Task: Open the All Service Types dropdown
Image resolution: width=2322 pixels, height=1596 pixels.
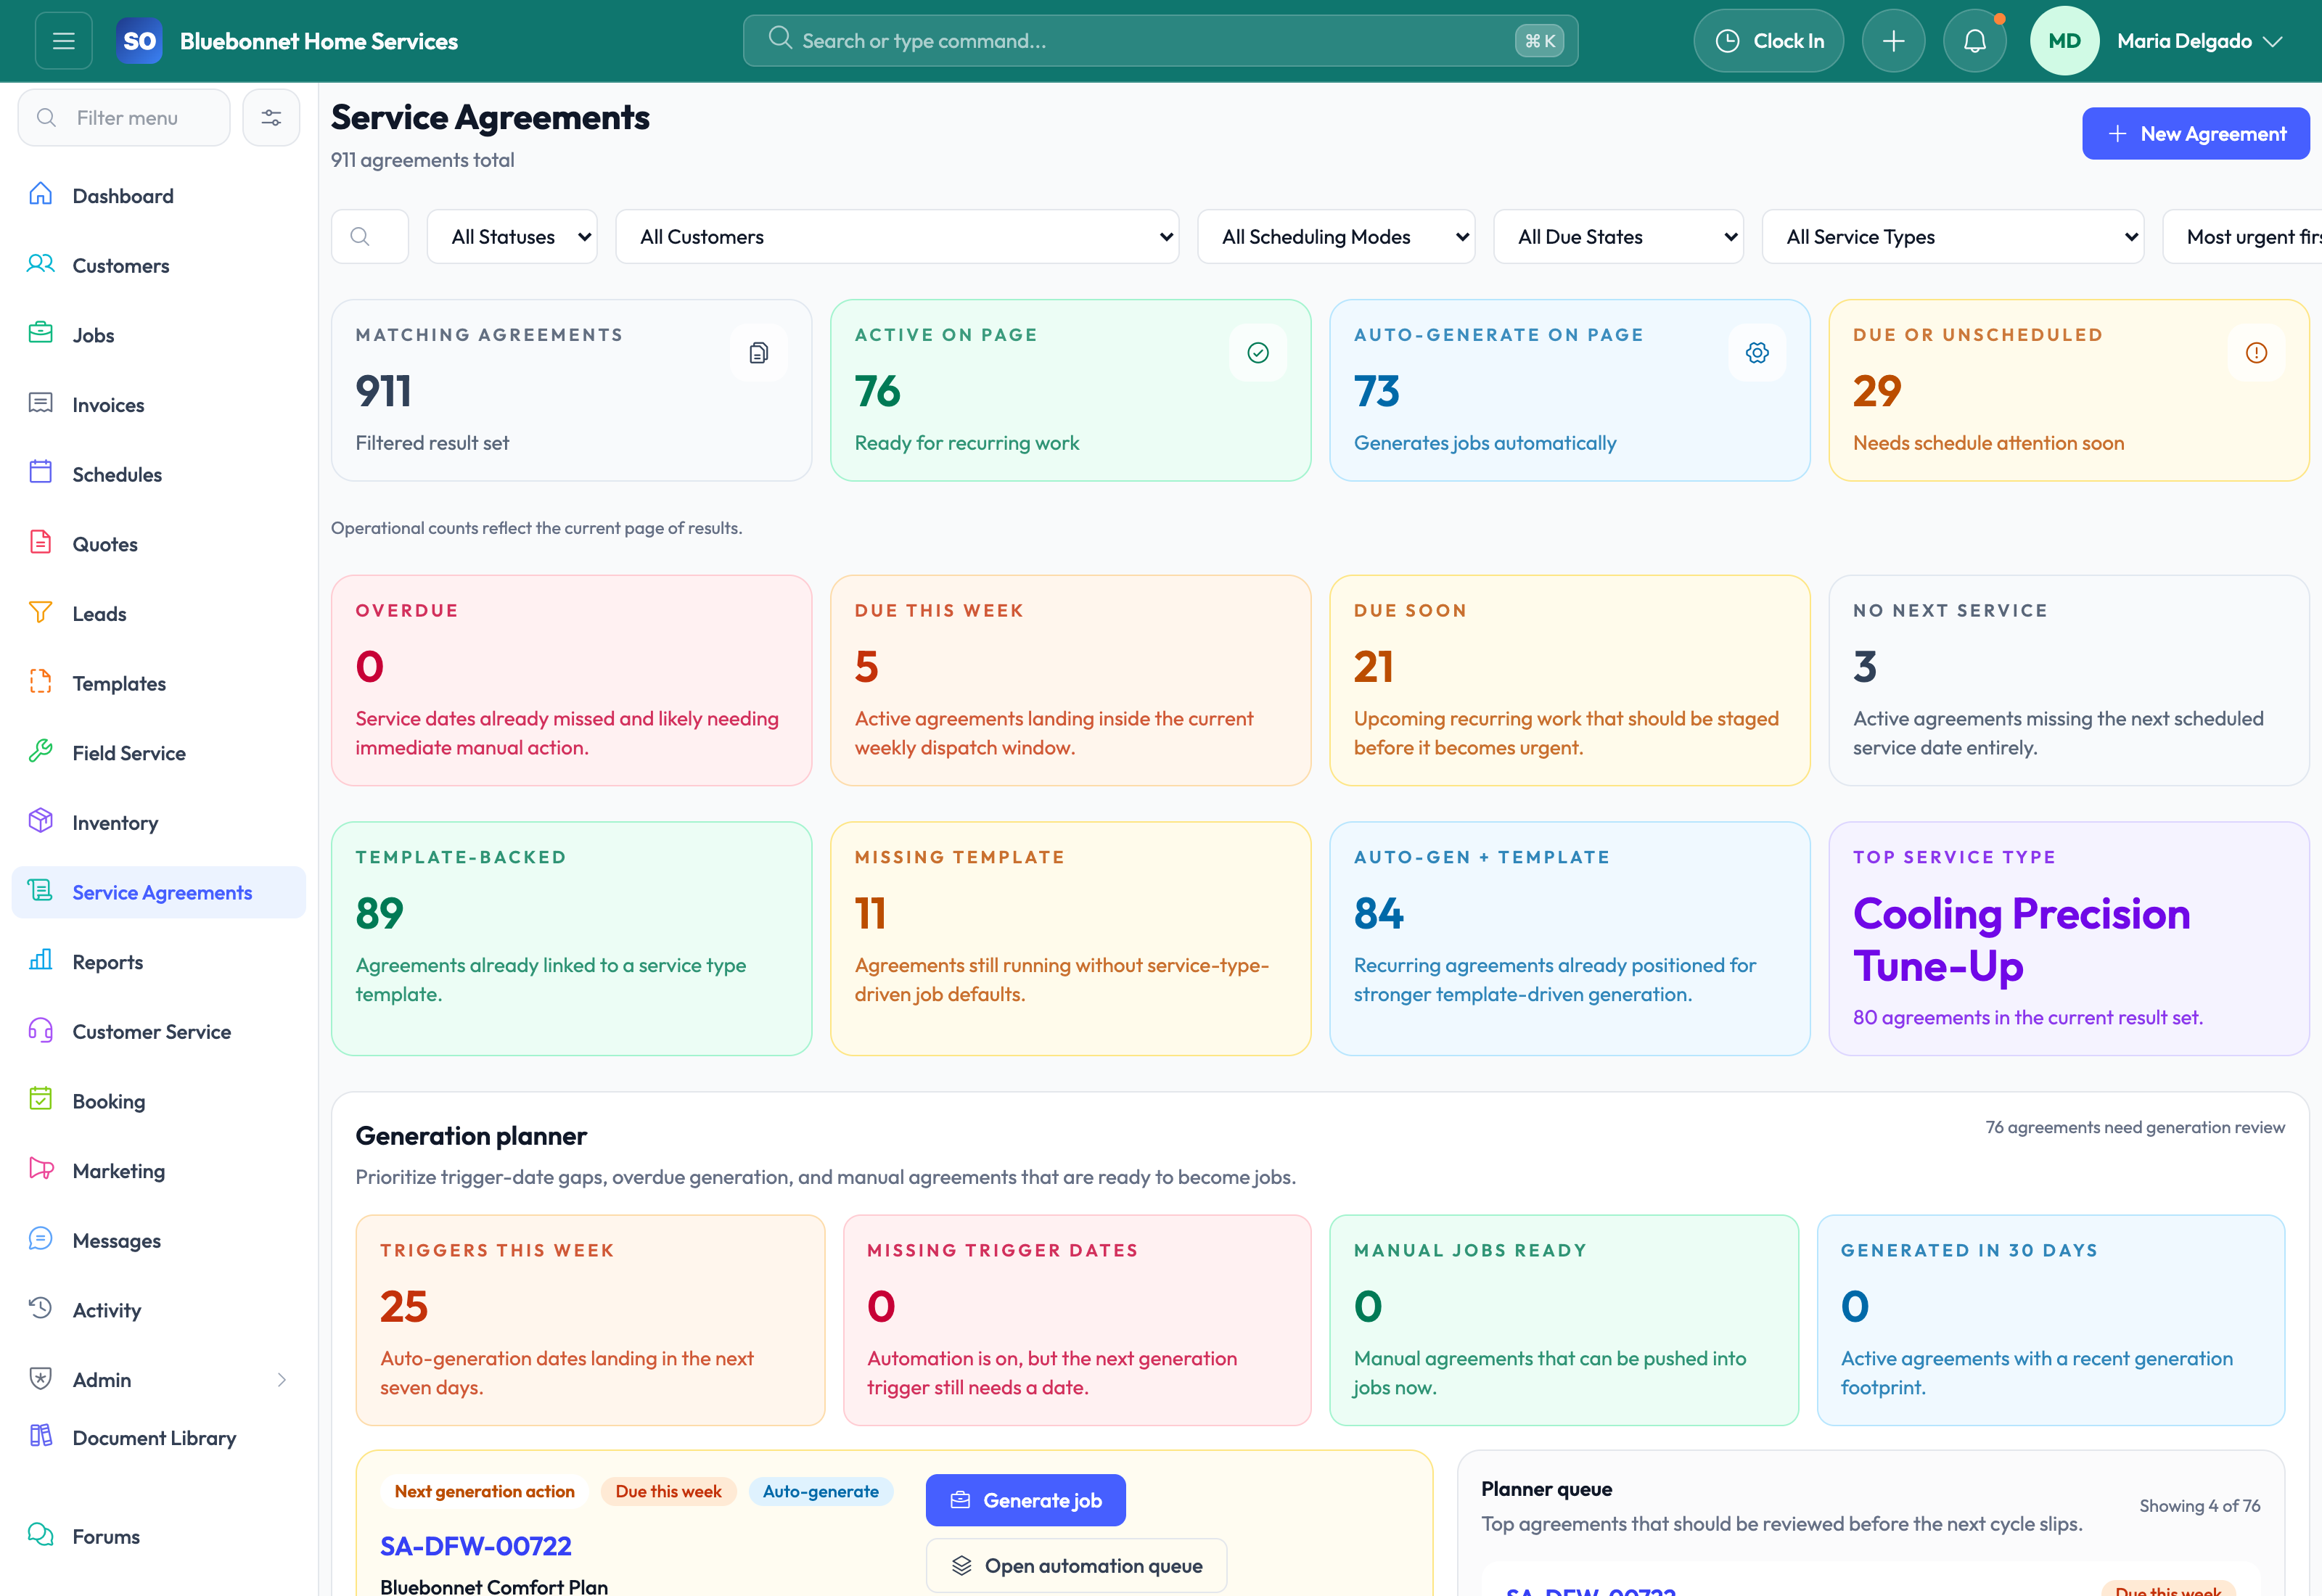Action: click(x=1952, y=237)
